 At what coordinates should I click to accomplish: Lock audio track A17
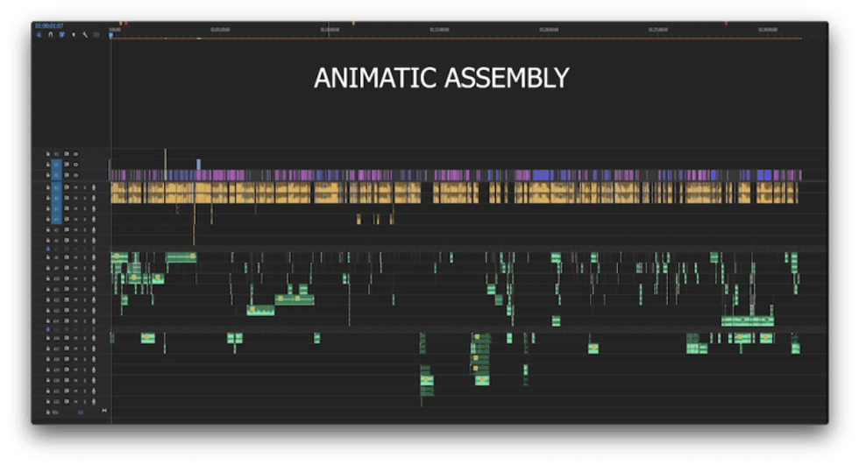(x=47, y=349)
